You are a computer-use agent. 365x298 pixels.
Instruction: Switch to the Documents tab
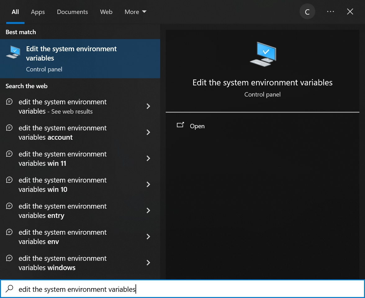point(72,12)
